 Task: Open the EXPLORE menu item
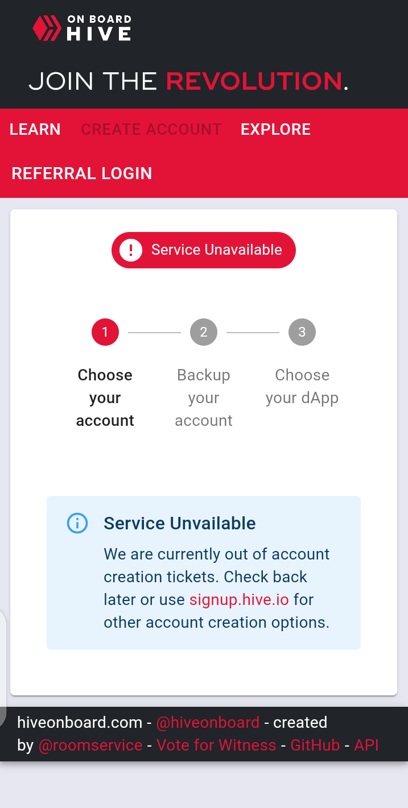275,129
